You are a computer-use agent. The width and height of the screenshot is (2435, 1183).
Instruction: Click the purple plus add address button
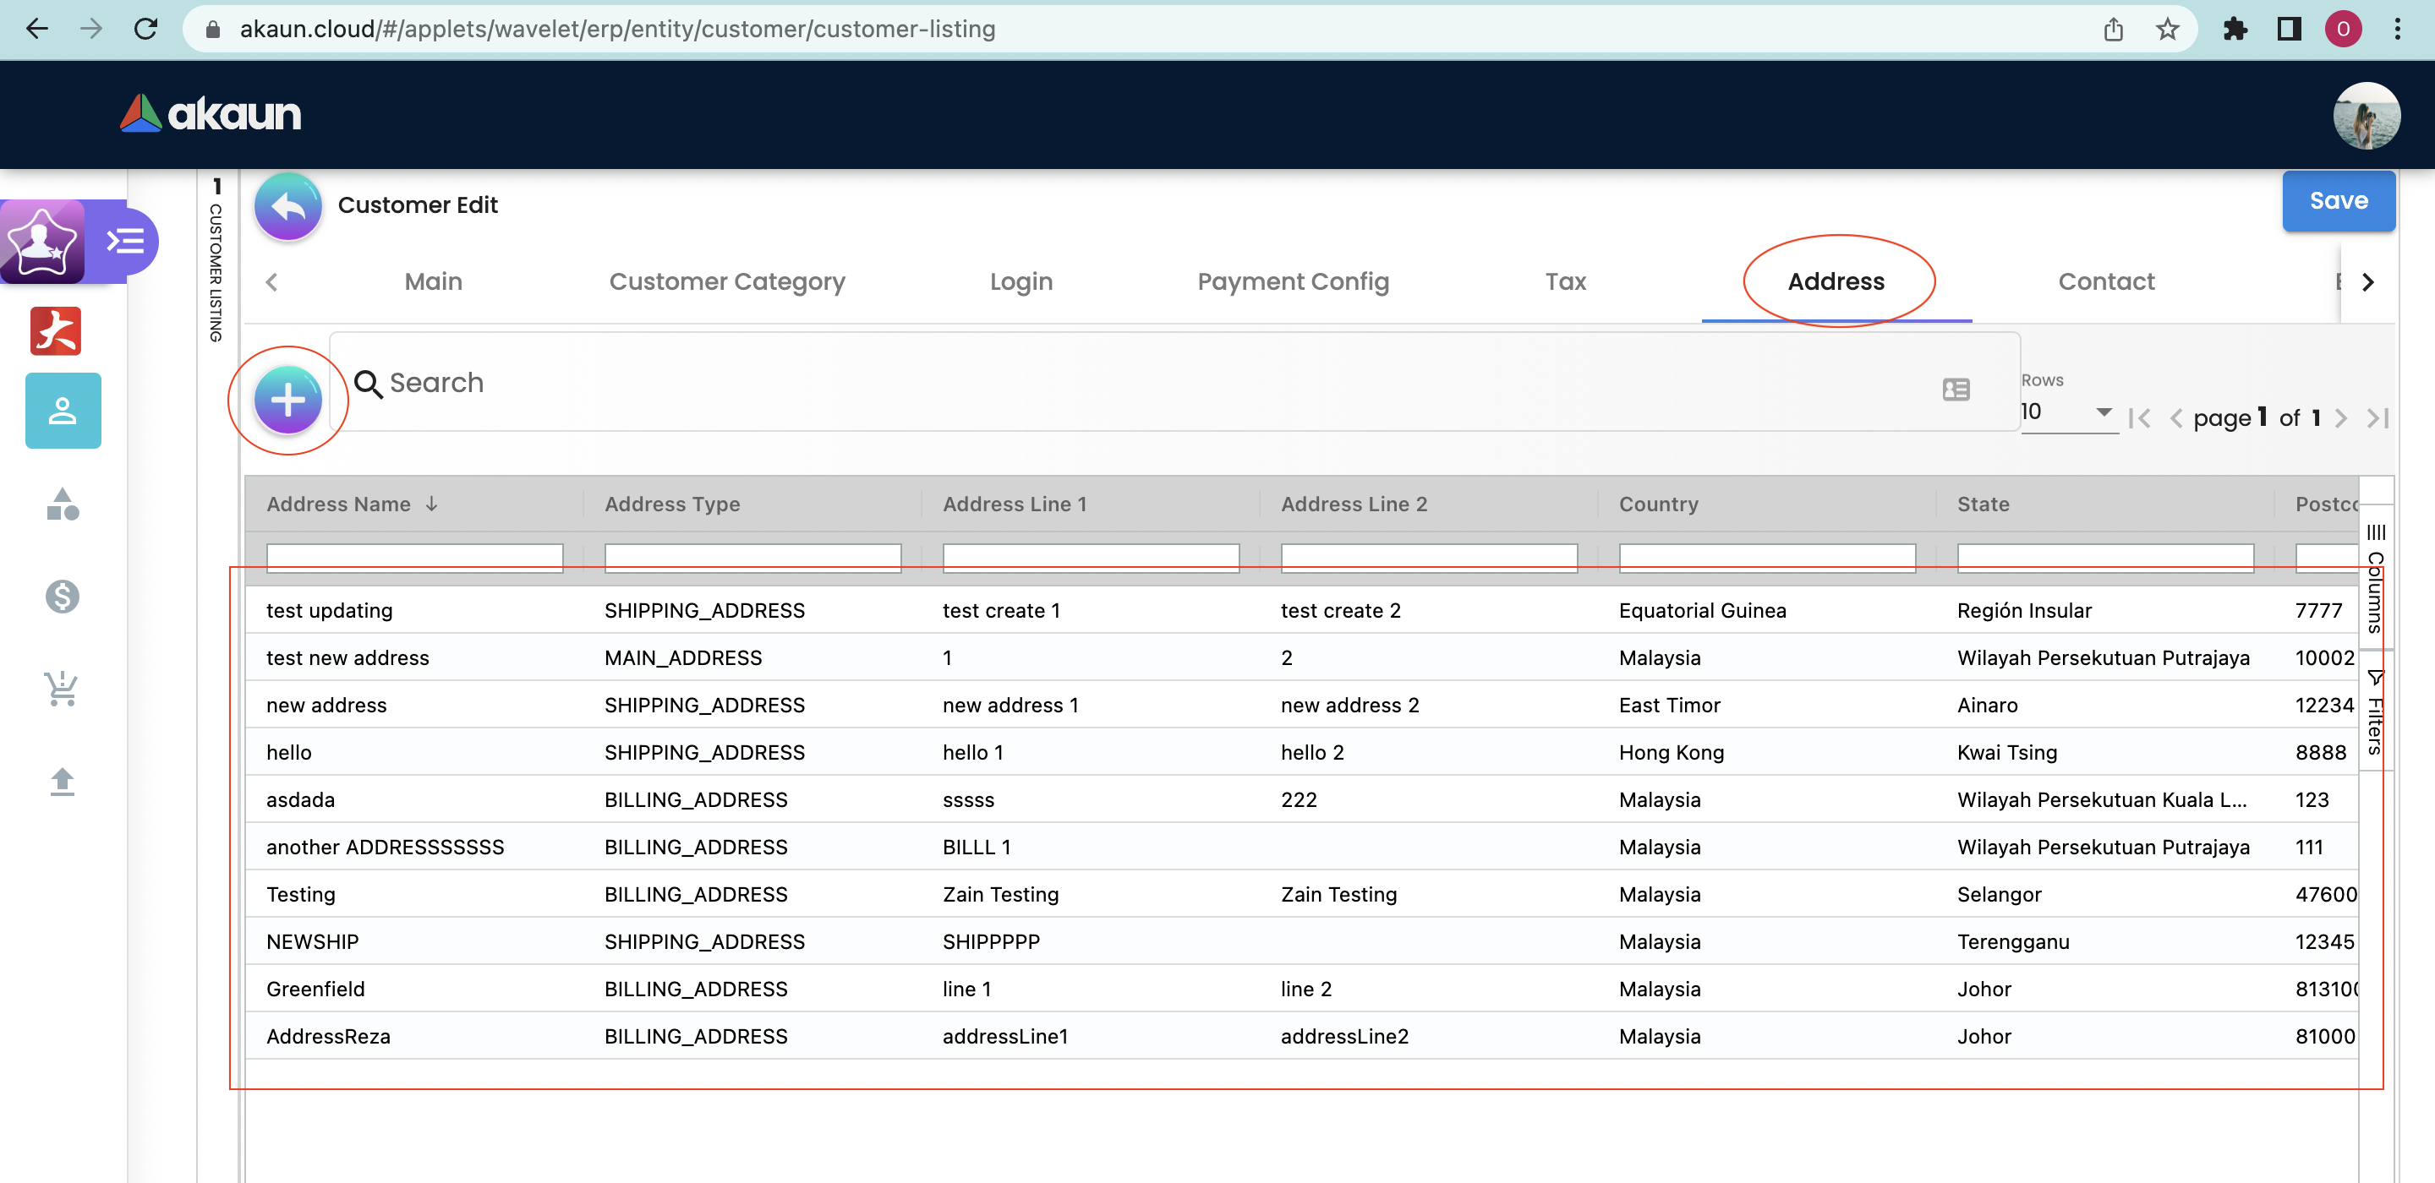pyautogui.click(x=287, y=401)
